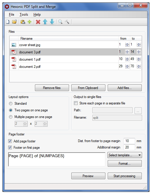
Task: Adjust the from spinner for document 3.pdf
Action: (x=127, y=52)
